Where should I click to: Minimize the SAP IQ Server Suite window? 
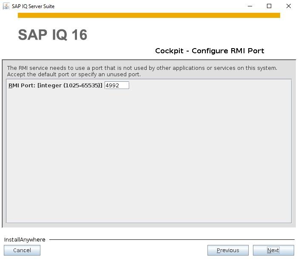250,6
